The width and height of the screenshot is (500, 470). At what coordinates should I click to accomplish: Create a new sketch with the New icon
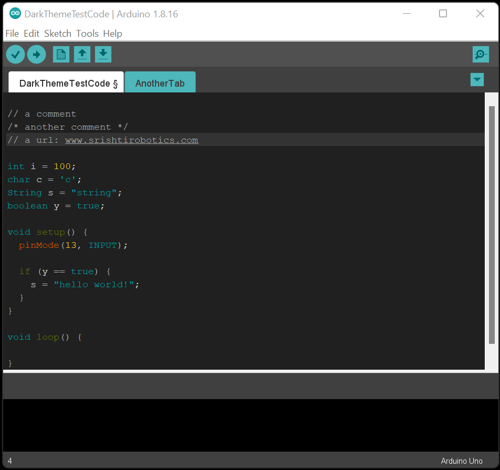click(x=61, y=55)
